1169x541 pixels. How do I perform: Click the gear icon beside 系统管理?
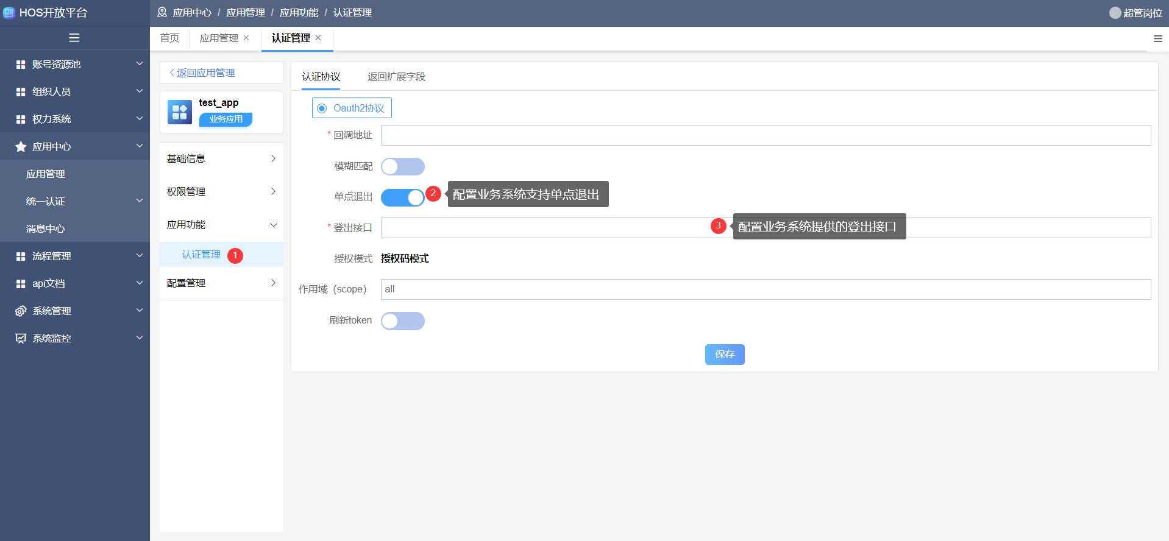(21, 311)
